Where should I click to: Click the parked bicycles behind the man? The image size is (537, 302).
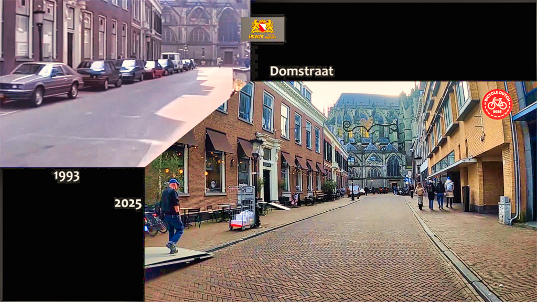pos(153,220)
